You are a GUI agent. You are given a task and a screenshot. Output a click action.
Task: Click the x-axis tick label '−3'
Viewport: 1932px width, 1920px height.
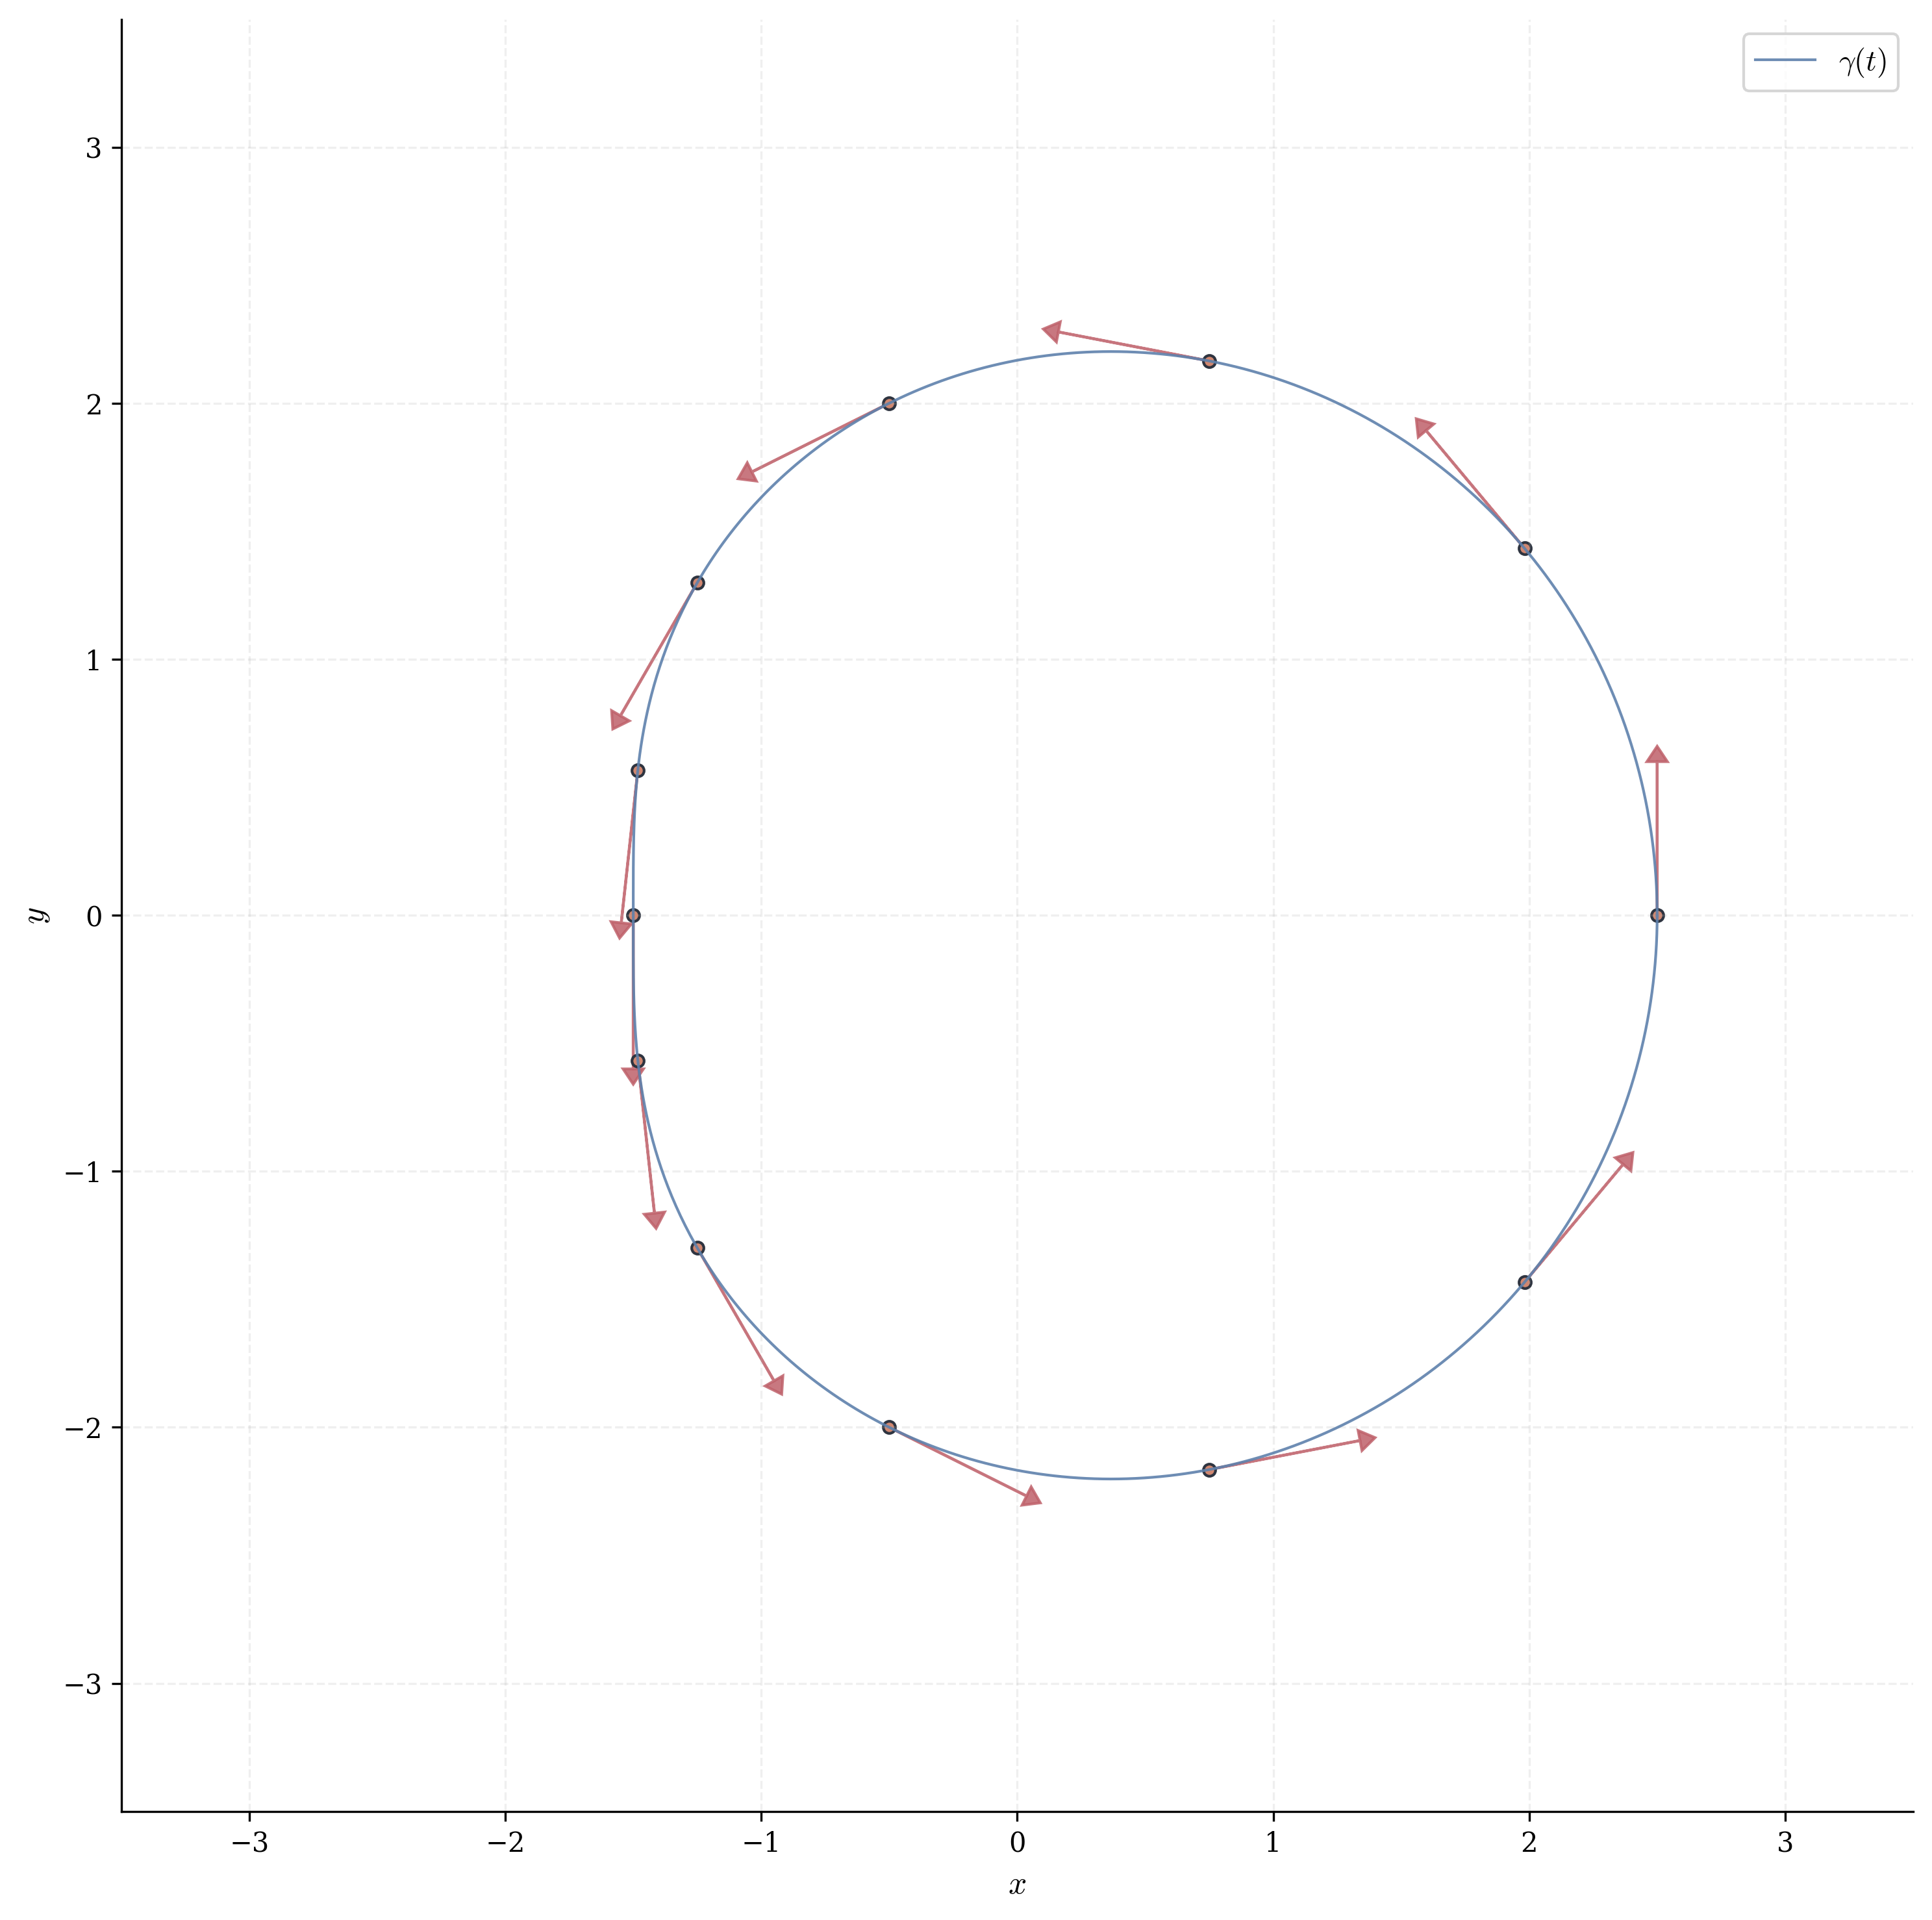249,1843
